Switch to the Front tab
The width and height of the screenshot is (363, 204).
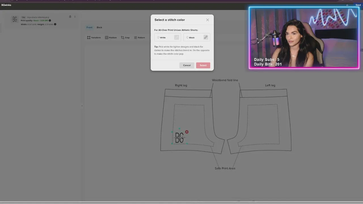coord(89,27)
